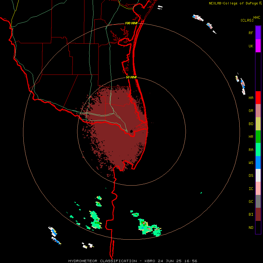
Task: Click the RA light green legend swatch
Action: (258, 150)
